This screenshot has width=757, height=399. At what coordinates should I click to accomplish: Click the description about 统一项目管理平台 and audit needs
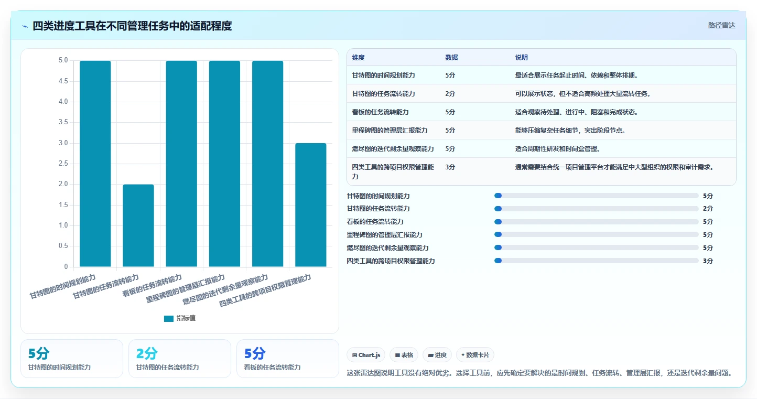coord(614,167)
